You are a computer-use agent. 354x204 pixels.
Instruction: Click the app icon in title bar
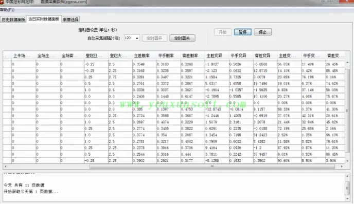coord(2,2)
